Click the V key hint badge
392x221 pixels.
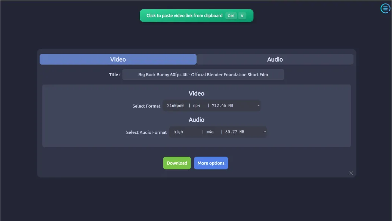pos(242,16)
